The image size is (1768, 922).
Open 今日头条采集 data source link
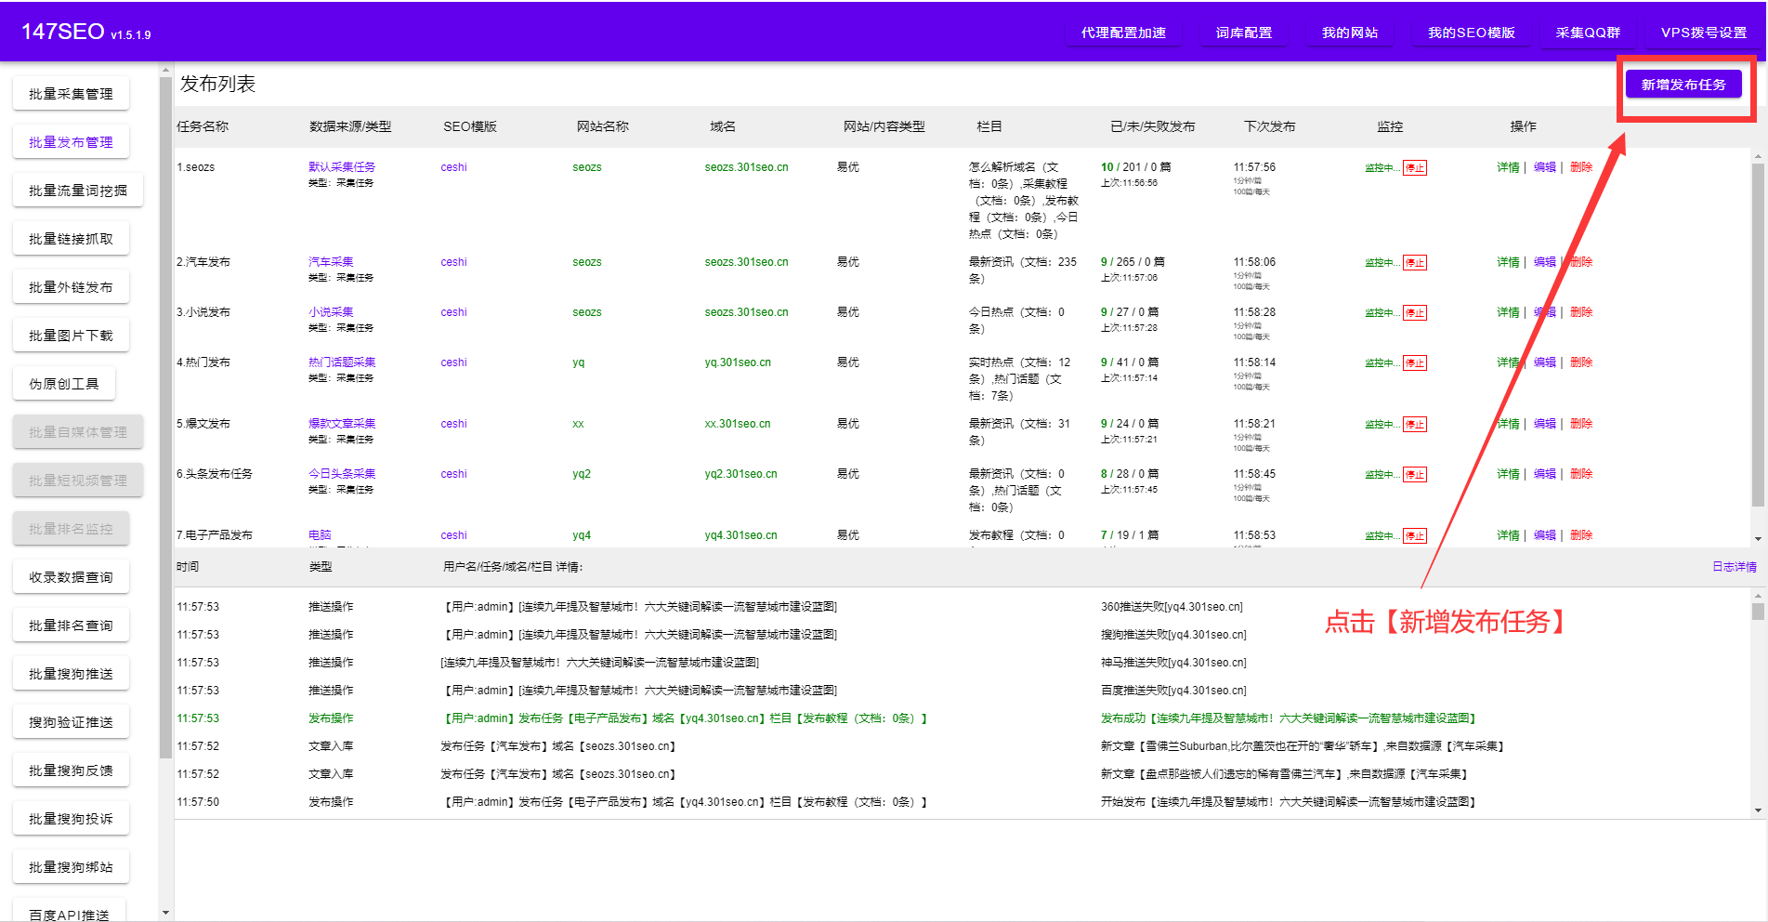[x=342, y=474]
